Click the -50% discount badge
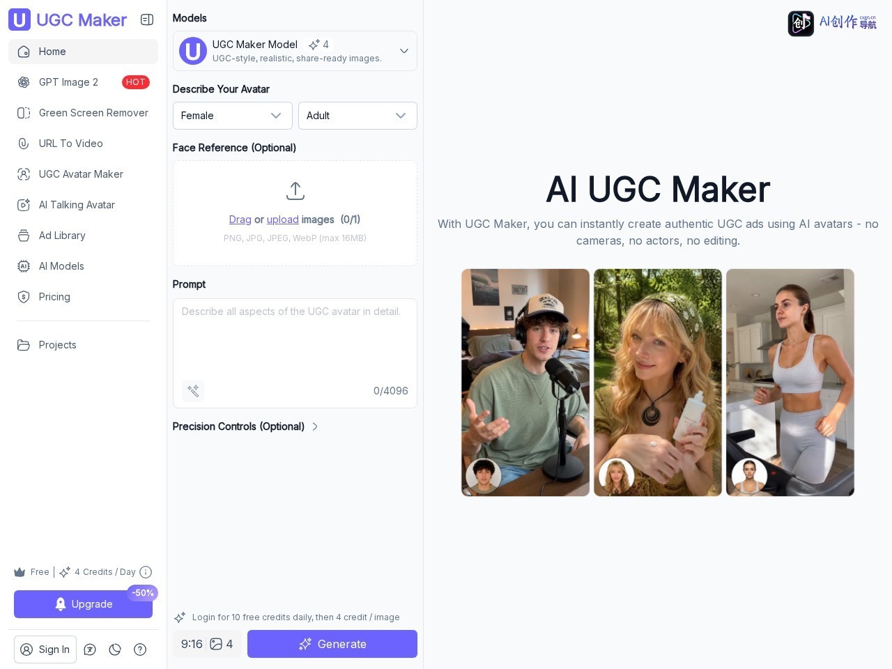This screenshot has width=892, height=669. point(143,593)
